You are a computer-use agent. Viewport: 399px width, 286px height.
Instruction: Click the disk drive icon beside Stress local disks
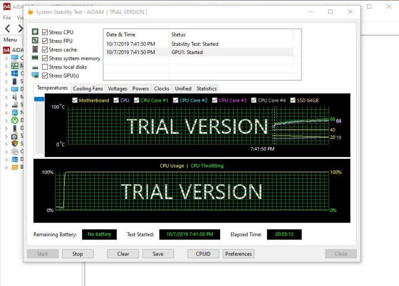click(x=35, y=67)
